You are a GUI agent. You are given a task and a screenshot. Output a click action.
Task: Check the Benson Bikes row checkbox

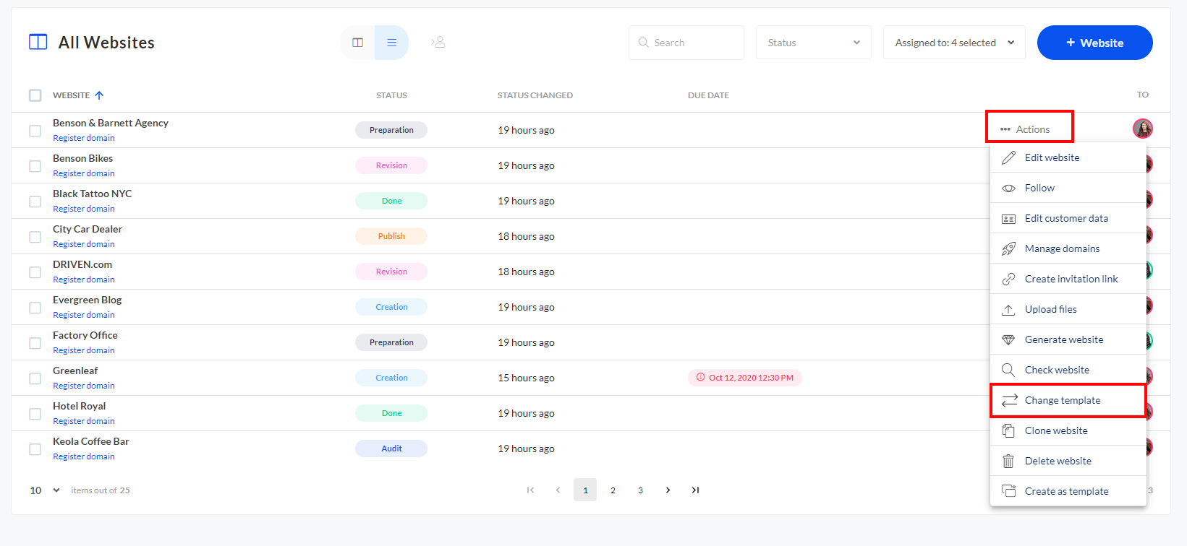coord(35,166)
